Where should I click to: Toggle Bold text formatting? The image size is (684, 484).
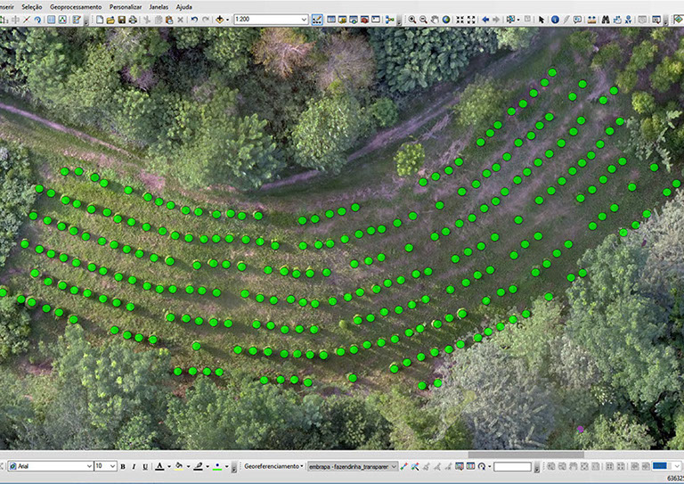pos(123,466)
